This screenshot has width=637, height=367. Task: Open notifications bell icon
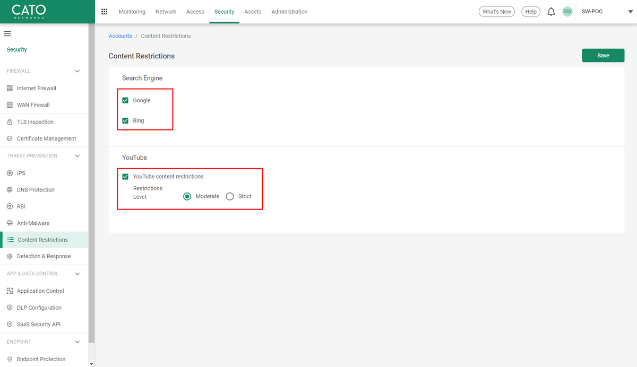pos(551,12)
